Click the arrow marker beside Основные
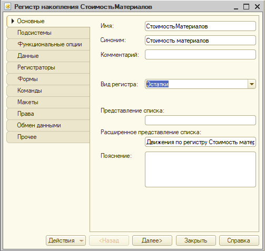The image size is (265, 251). (x=13, y=21)
